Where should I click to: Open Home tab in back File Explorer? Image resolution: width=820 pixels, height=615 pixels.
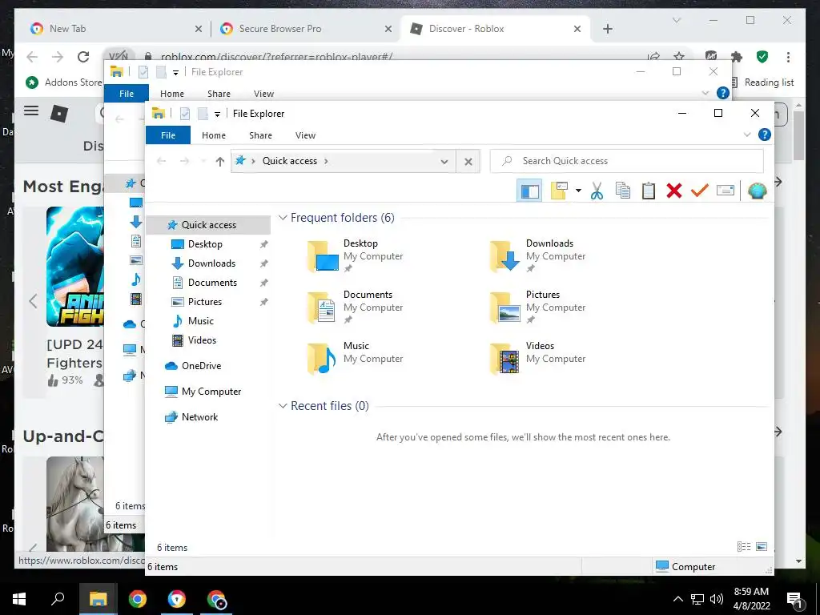[172, 94]
